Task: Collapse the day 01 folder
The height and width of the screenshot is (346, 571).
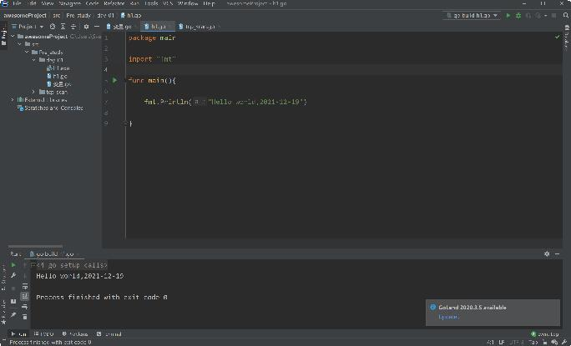Action: pyautogui.click(x=34, y=60)
